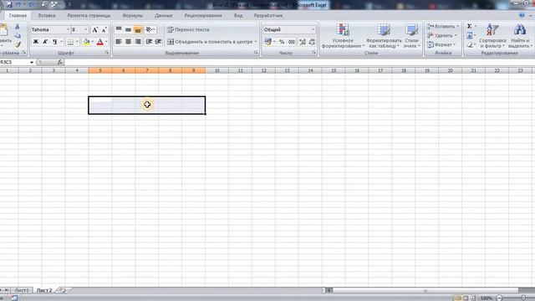
Task: Open Clear eraser options icon
Action: [x=470, y=44]
